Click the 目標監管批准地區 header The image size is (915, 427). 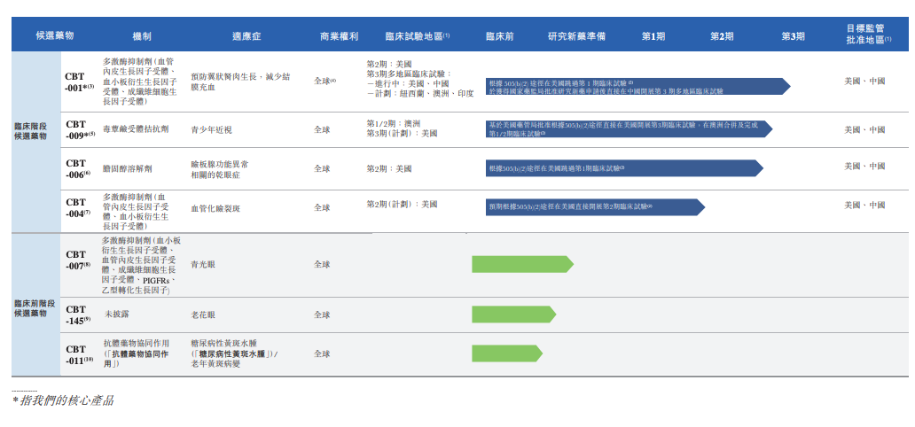[869, 34]
